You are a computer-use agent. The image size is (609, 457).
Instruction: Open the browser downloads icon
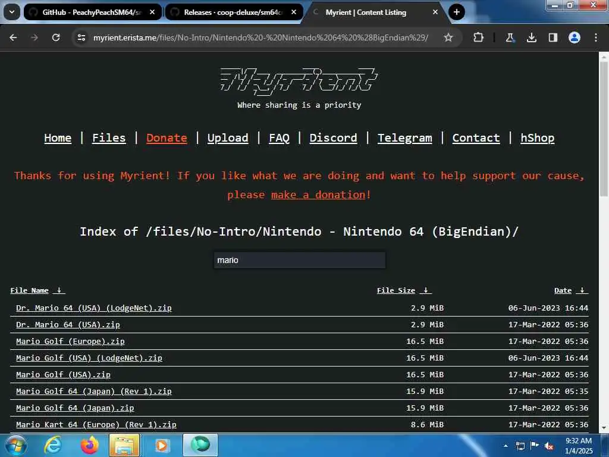coord(531,37)
